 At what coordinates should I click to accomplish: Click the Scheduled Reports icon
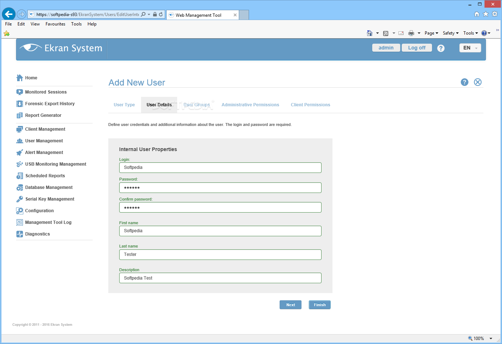[x=20, y=176]
